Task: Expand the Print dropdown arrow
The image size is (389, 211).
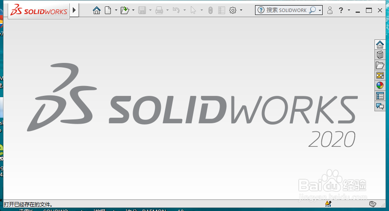Action: click(x=167, y=10)
